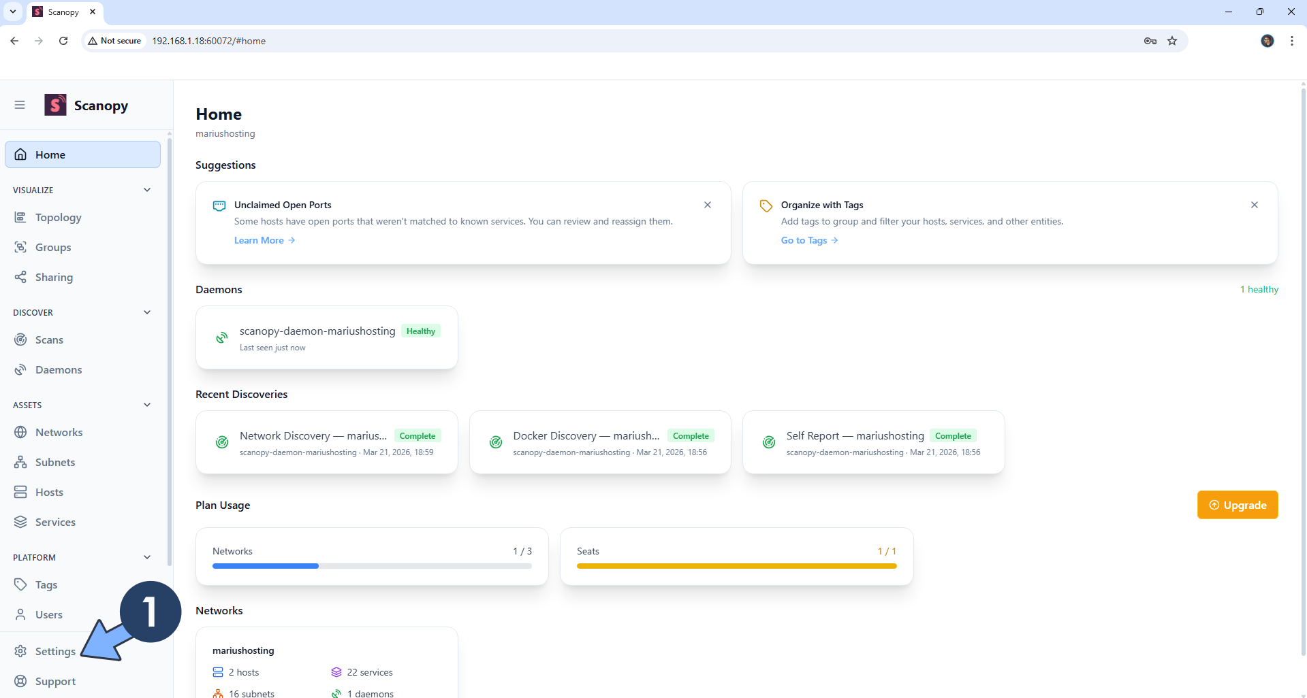Click the Seats usage progress bar
1307x698 pixels.
point(736,565)
